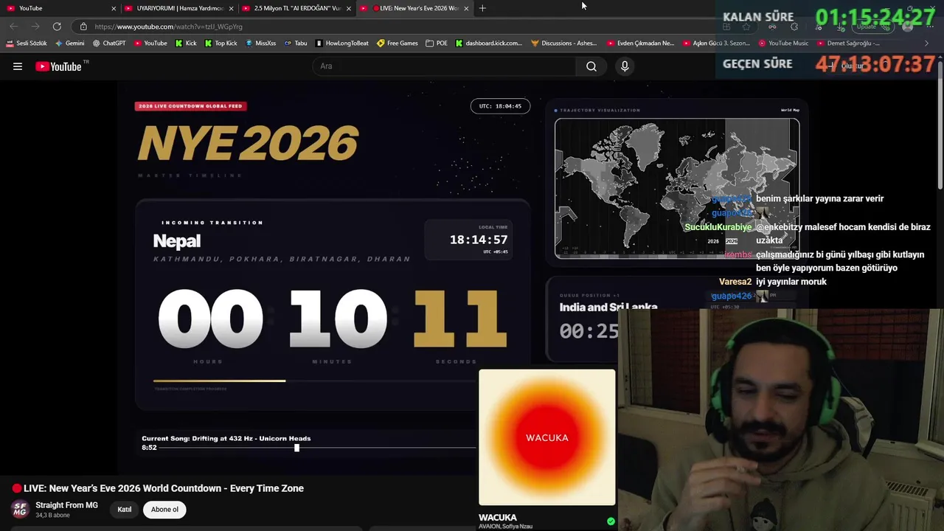944x531 pixels.
Task: Open the Tabu bookmark
Action: pos(296,44)
